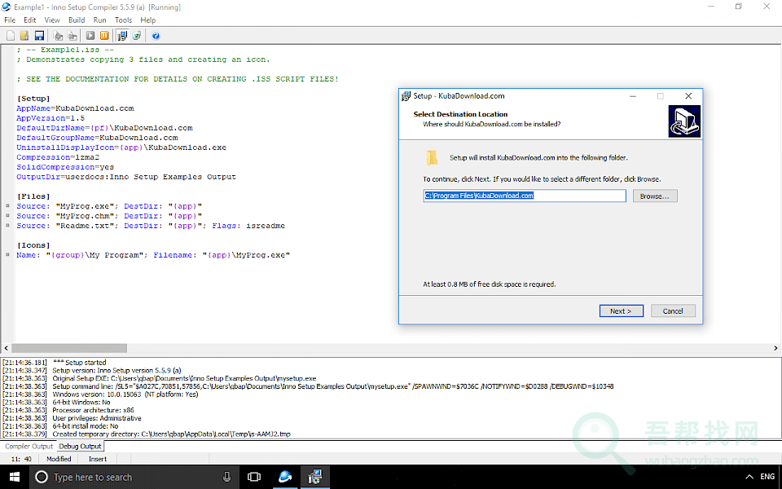Open the Build menu
This screenshot has height=489, width=782.
click(76, 20)
